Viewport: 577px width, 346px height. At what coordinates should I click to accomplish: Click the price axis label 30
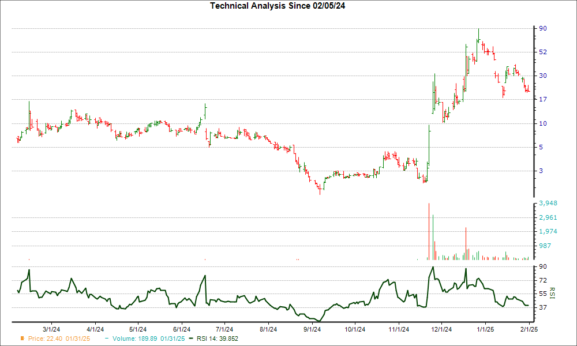point(543,76)
